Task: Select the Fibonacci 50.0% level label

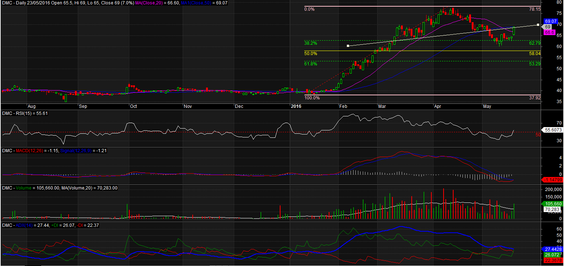Action: point(311,54)
